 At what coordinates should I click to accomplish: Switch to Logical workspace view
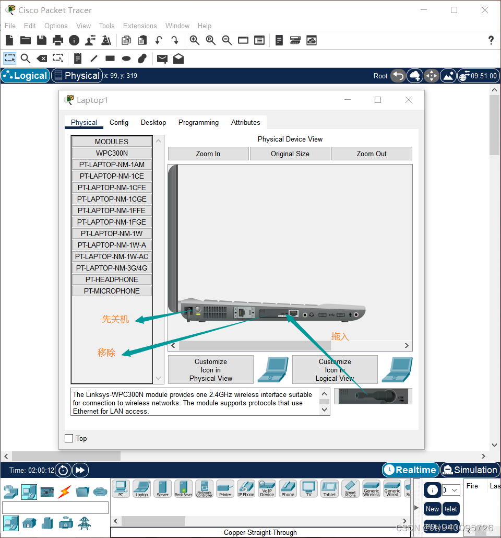[26, 76]
